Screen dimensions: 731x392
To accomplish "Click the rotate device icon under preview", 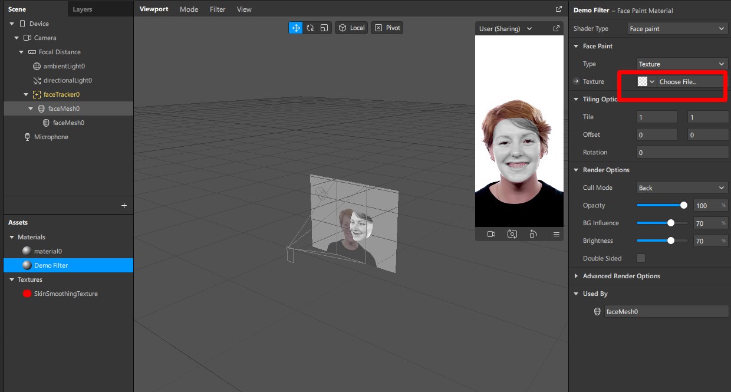I will point(533,234).
